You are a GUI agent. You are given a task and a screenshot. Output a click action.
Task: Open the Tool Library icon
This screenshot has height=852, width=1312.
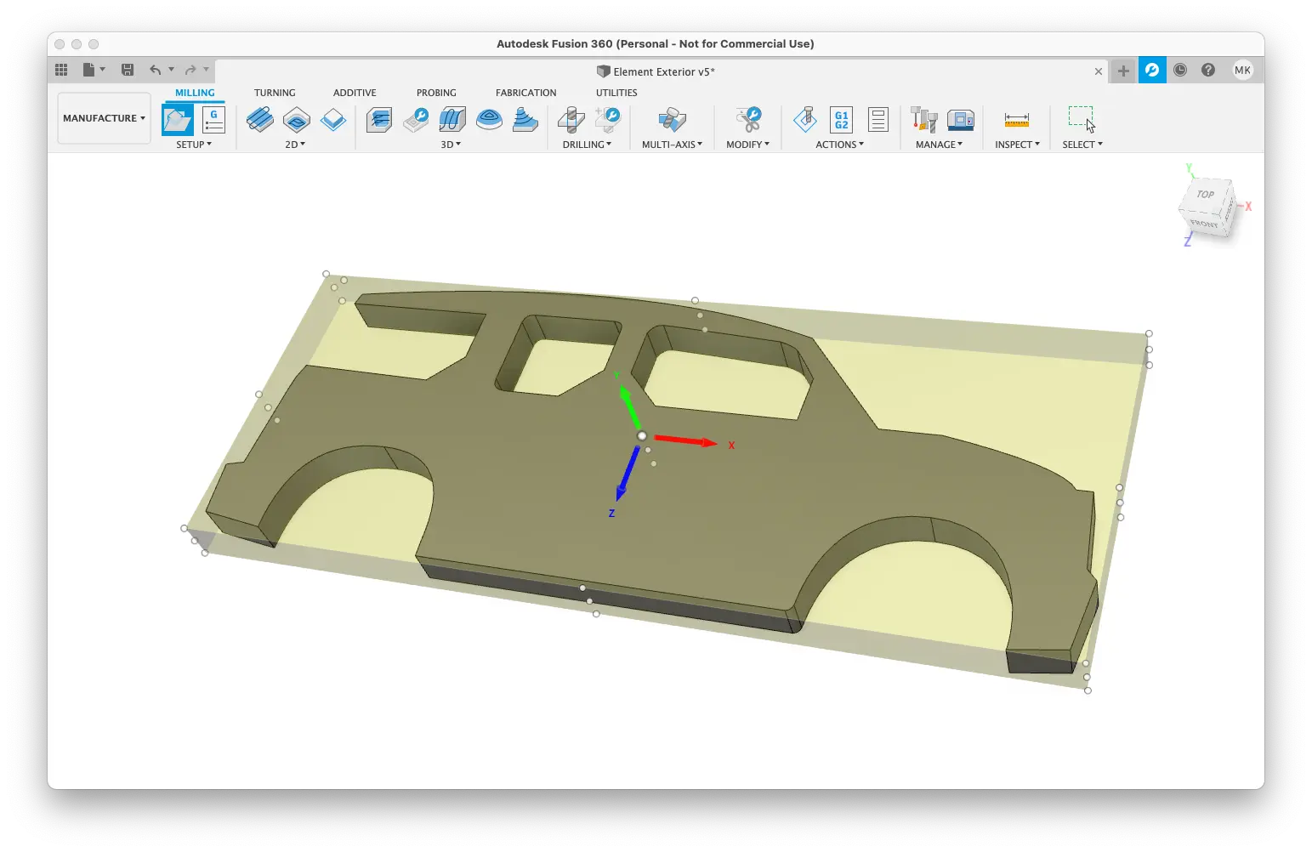click(x=923, y=120)
